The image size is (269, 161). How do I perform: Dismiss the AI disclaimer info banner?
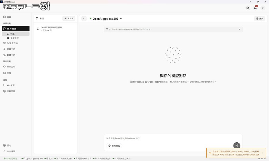(x=239, y=29)
